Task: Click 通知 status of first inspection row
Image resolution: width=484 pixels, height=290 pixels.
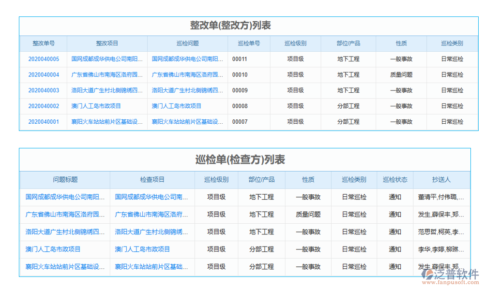Action: [395, 197]
